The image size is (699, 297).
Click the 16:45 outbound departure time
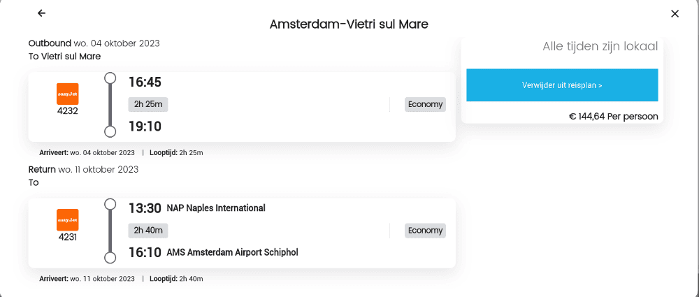tap(145, 82)
